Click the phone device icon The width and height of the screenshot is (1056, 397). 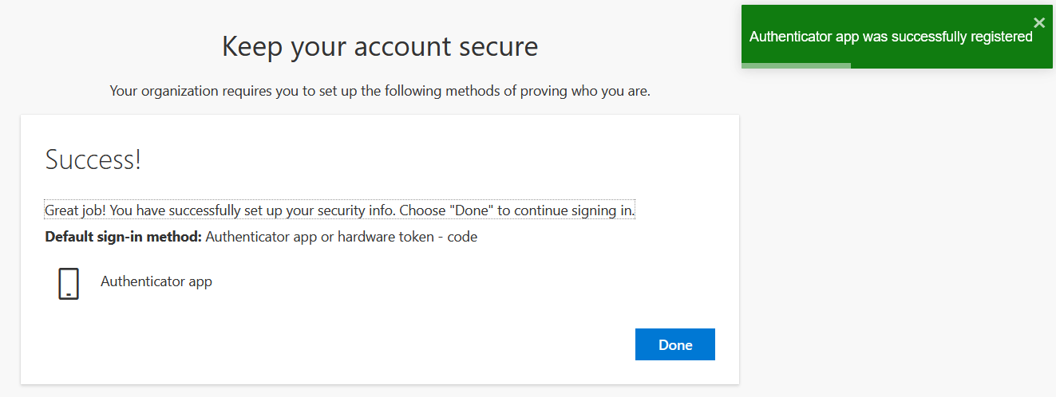pyautogui.click(x=69, y=284)
